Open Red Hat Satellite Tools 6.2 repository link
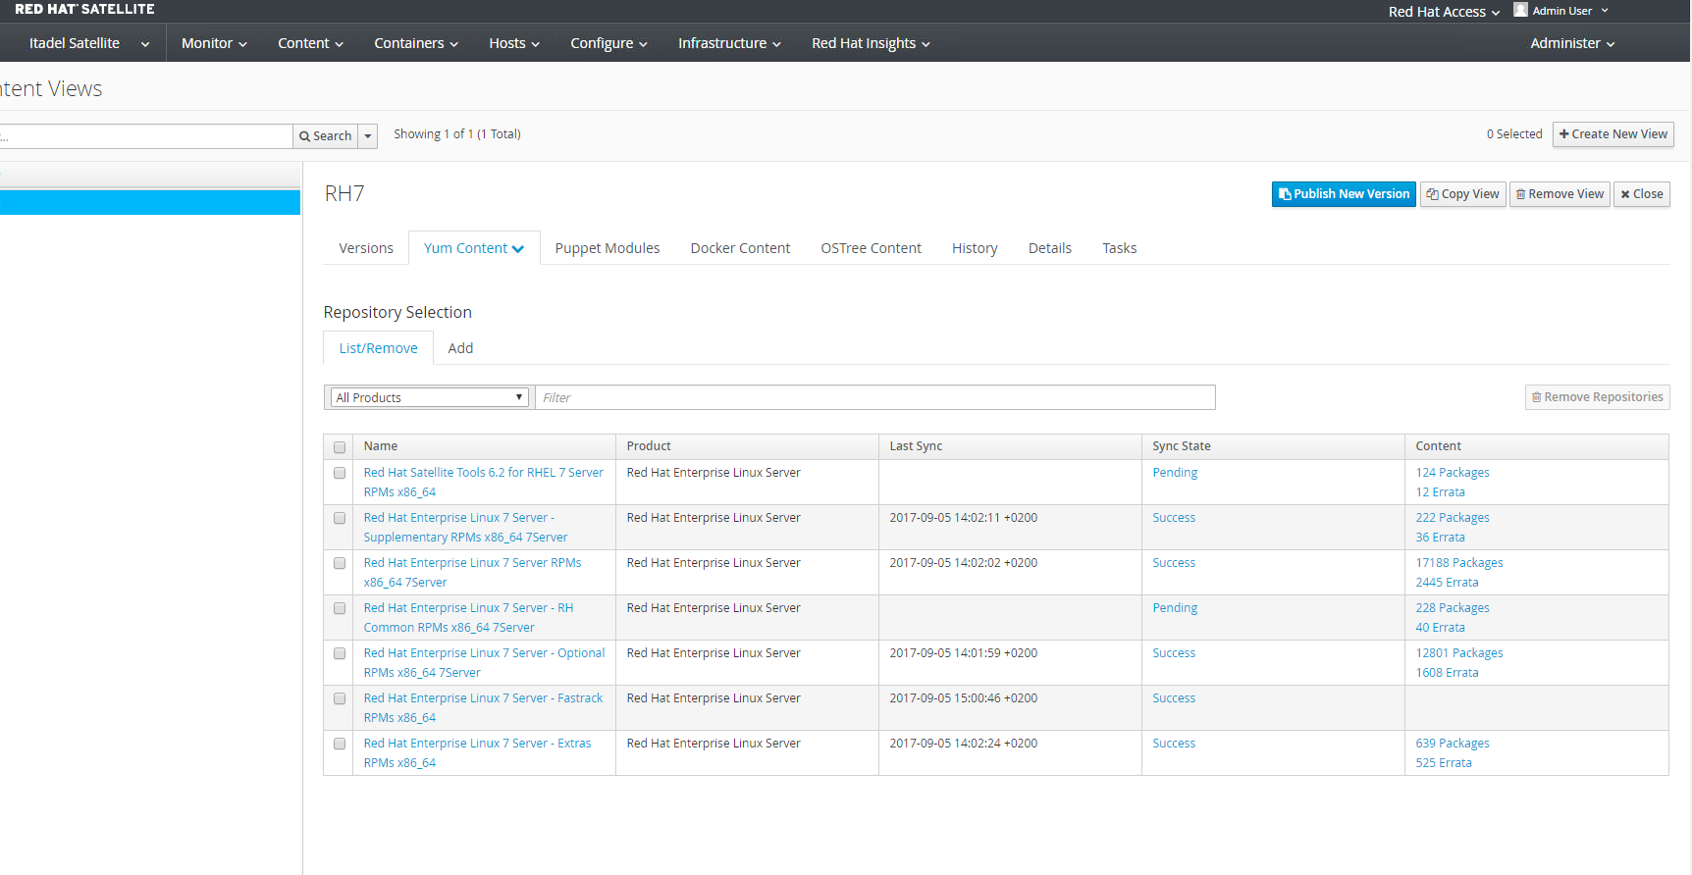Screen dimensions: 1692x875 coord(484,483)
